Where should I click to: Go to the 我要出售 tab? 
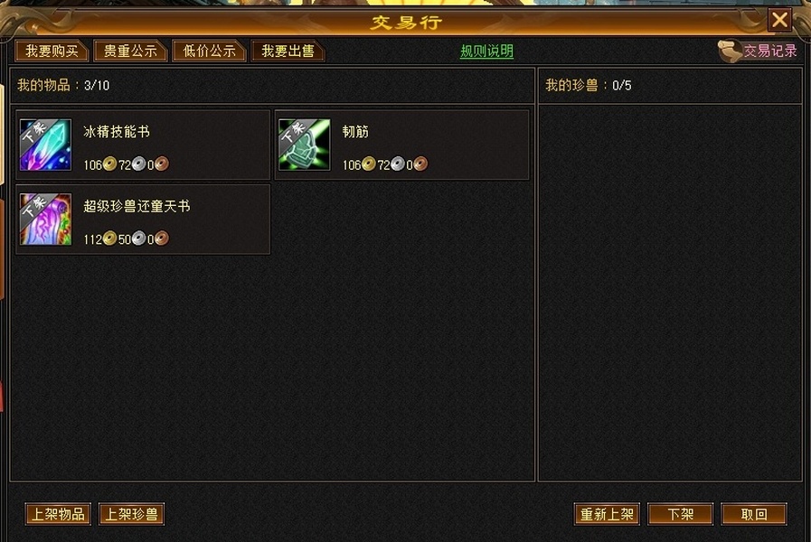point(288,51)
